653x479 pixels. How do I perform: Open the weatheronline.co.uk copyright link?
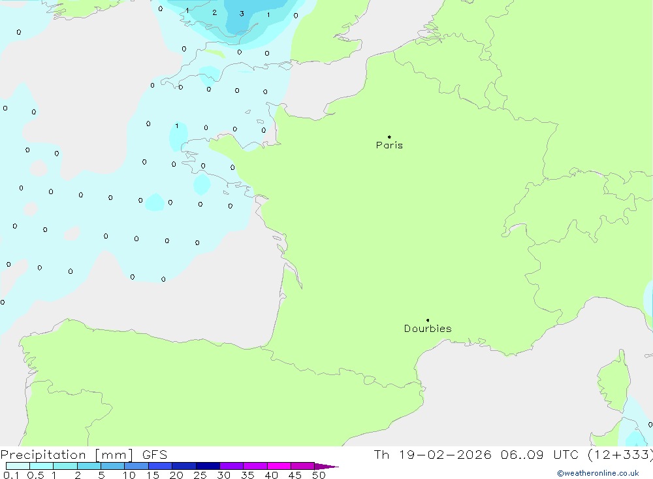[x=598, y=473]
